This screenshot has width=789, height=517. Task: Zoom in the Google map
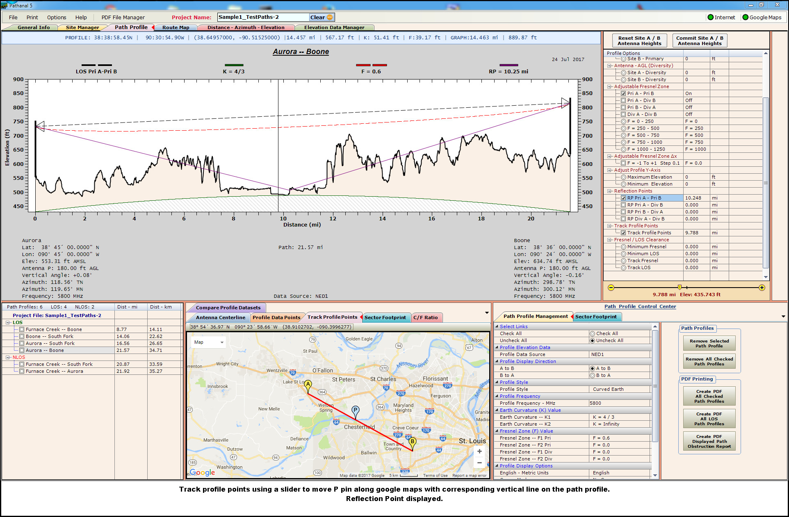[479, 451]
